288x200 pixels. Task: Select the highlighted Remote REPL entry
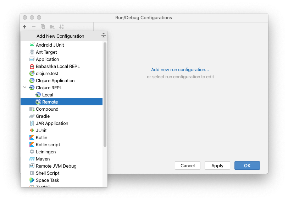click(x=61, y=102)
